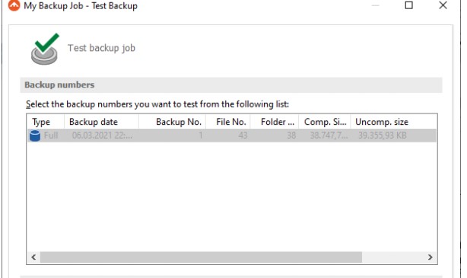Select the blue Full backup database icon

[35, 136]
